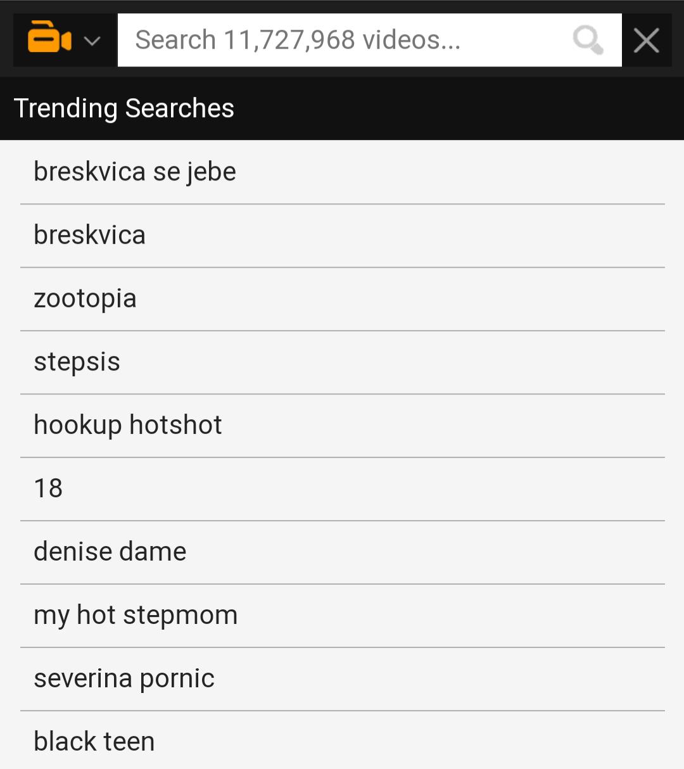Select the trending entry beginning with "severina"
The image size is (684, 769).
[x=124, y=678]
